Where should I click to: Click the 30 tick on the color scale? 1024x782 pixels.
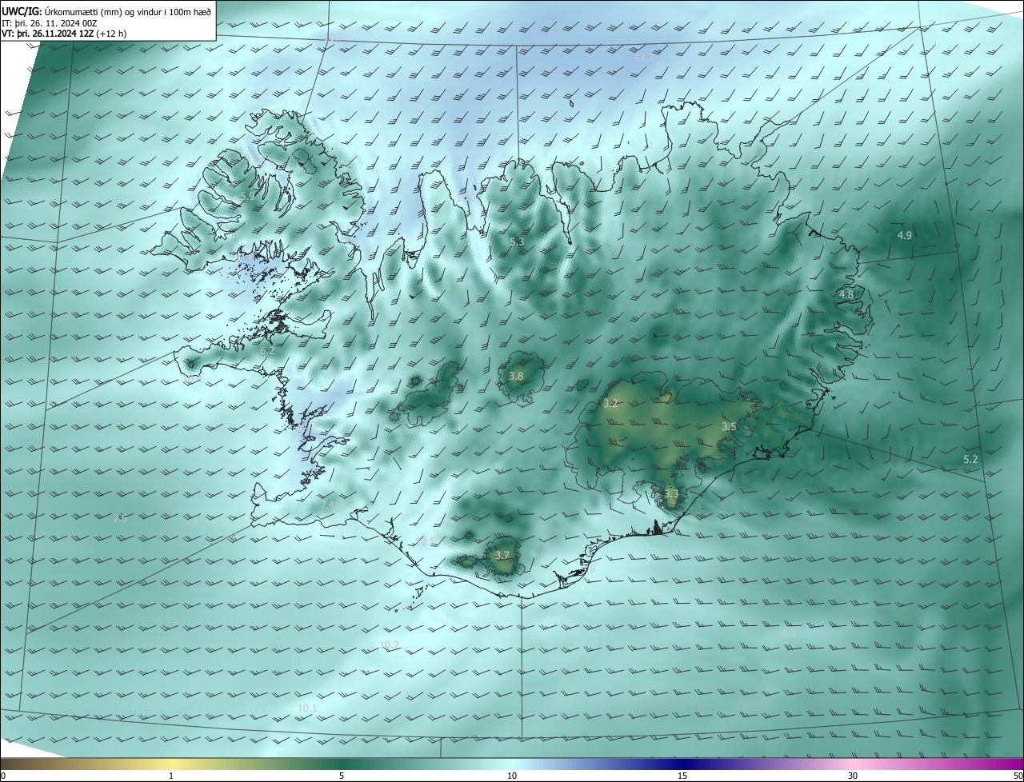coord(853,776)
